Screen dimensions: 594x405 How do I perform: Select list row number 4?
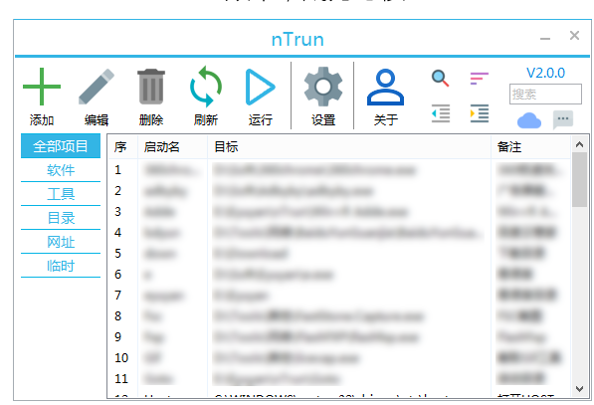tap(339, 232)
